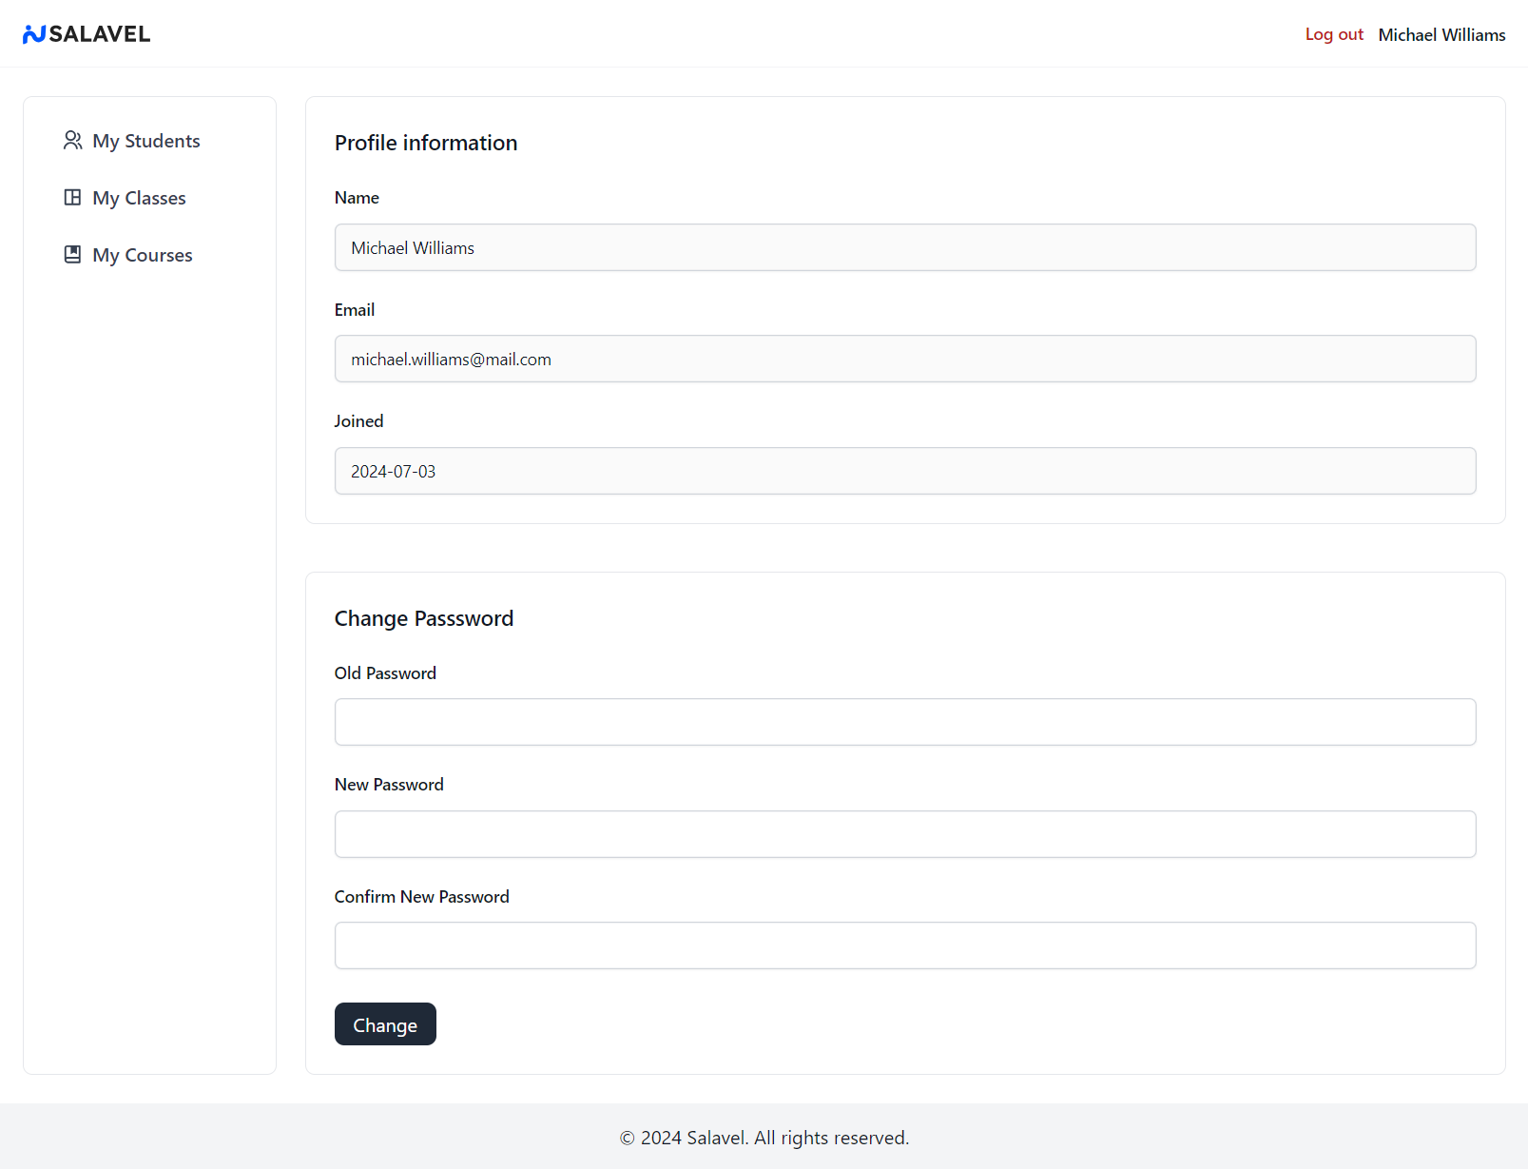1528x1169 pixels.
Task: Go to the My Classes sidebar text link
Action: coord(139,198)
